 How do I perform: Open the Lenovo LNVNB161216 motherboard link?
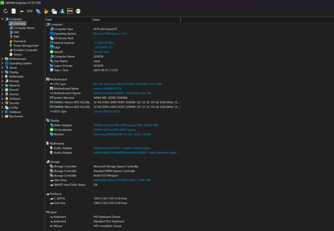coord(108,88)
